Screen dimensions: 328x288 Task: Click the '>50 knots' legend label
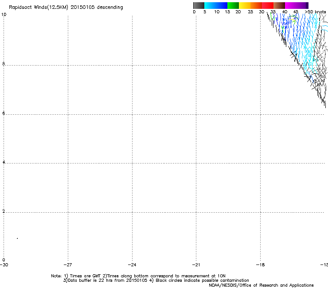click(315, 12)
